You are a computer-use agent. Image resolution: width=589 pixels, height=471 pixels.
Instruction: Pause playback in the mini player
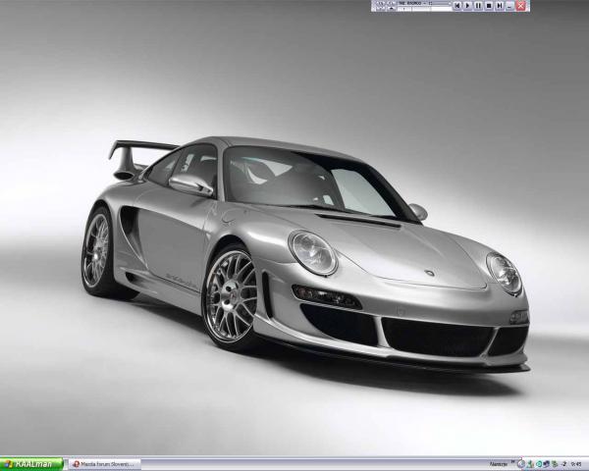point(477,6)
